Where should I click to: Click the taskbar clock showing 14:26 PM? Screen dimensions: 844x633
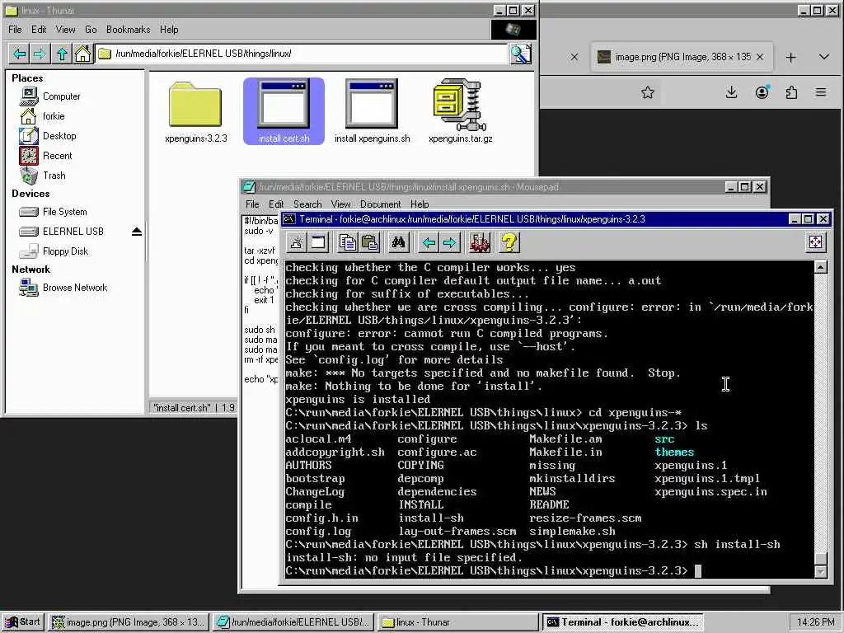pos(815,622)
